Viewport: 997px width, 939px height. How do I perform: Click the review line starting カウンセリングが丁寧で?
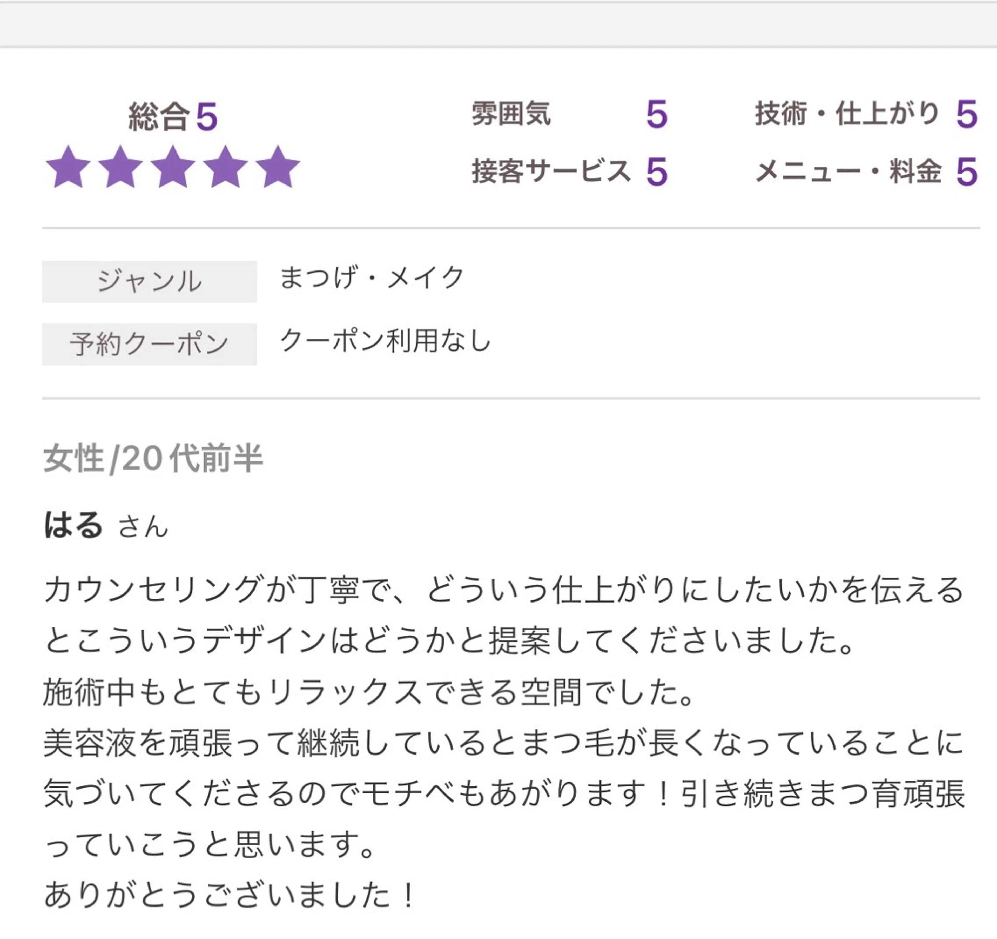tap(503, 589)
